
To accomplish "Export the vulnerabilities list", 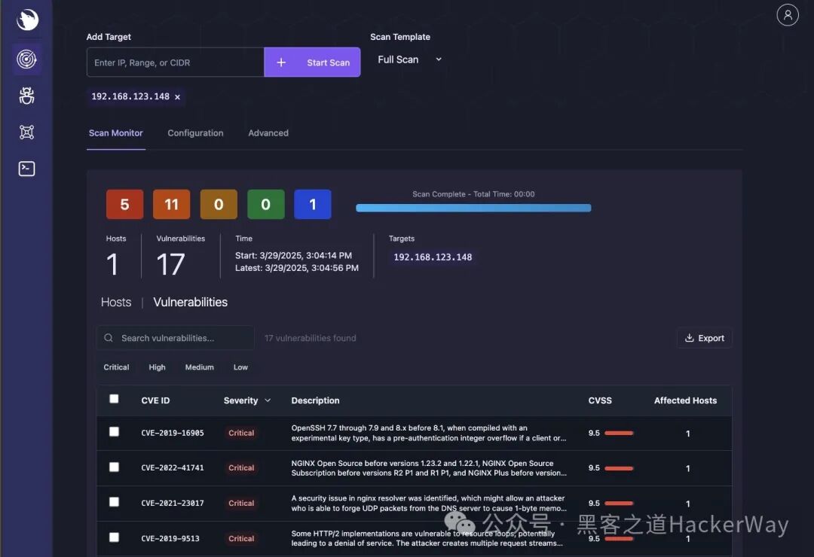I will point(705,338).
